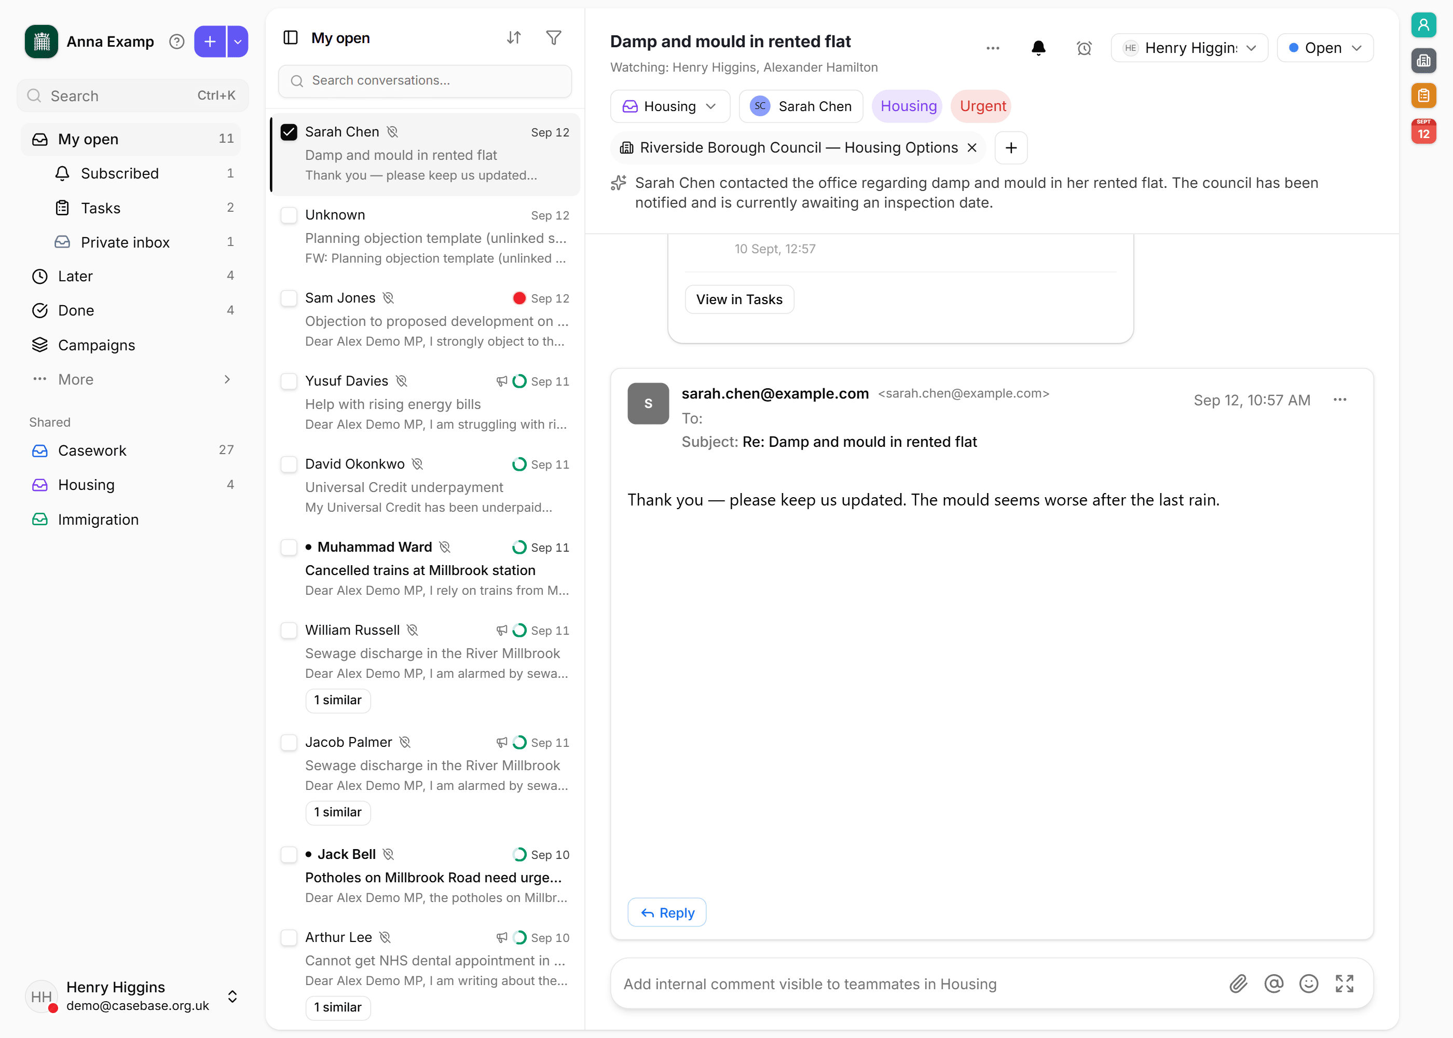Open the teal contact panel icon

click(1423, 25)
